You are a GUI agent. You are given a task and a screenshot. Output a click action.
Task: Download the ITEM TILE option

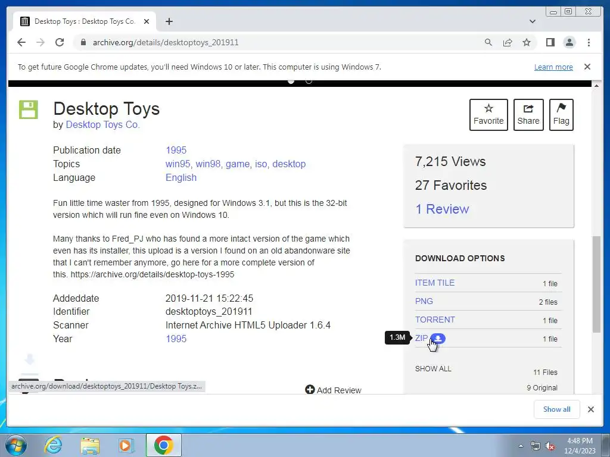click(434, 283)
